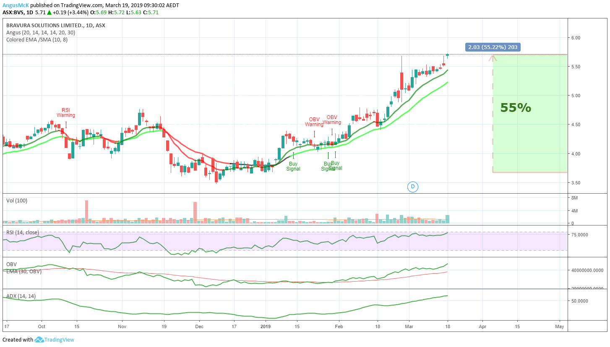This screenshot has height=347, width=610.
Task: Click the May date axis label
Action: (560, 326)
